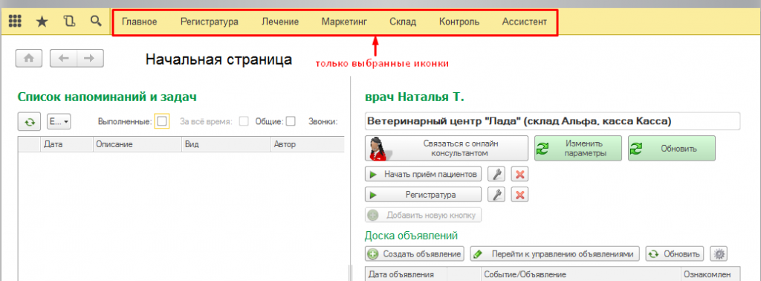The image size is (761, 281).
Task: Delete 'Регистратура' button red X
Action: point(519,195)
